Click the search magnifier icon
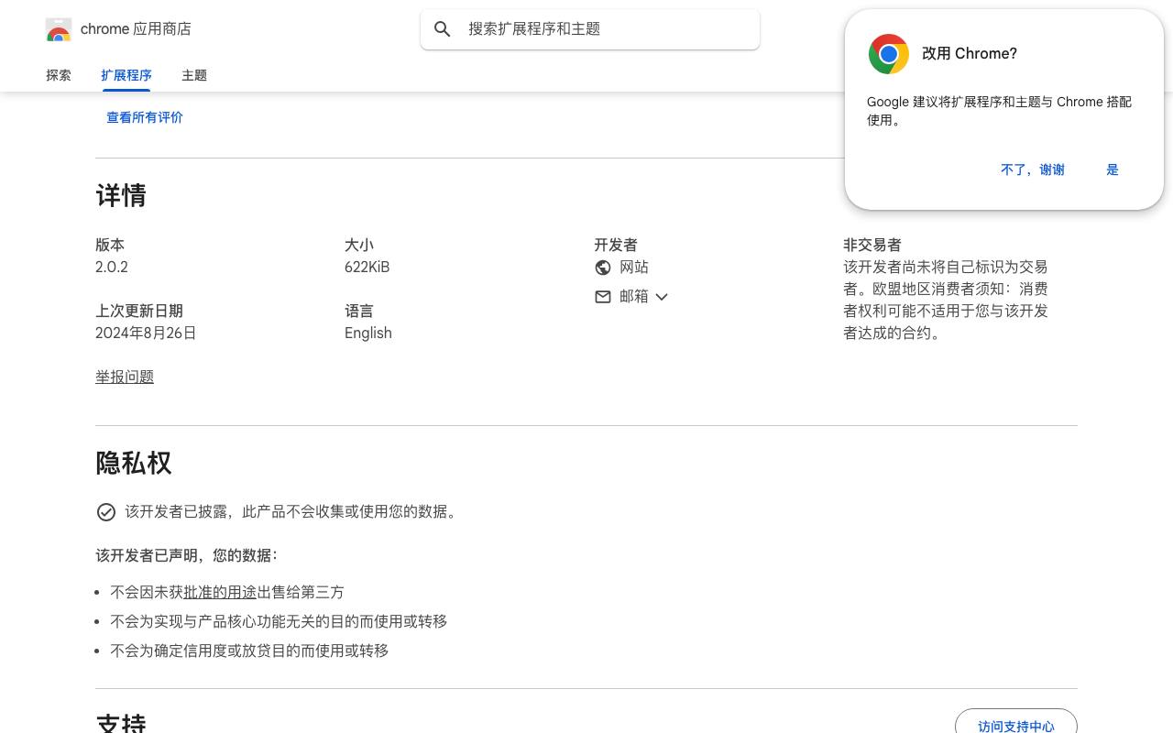1173x733 pixels. pos(443,29)
